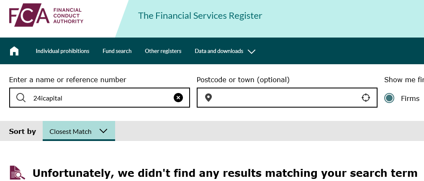The image size is (424, 181).
Task: Select the Firms radio button
Action: 389,98
